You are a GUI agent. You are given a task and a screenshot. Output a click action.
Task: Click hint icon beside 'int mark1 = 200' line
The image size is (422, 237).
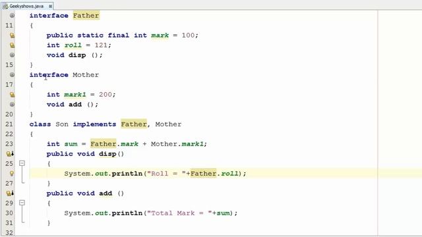pos(12,95)
